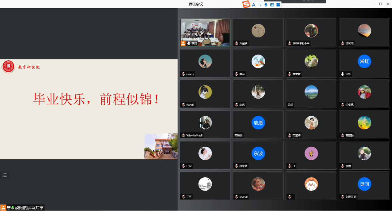Toggle Sogou punctuation mode
This screenshot has height=211, width=392.
pyautogui.click(x=260, y=5)
